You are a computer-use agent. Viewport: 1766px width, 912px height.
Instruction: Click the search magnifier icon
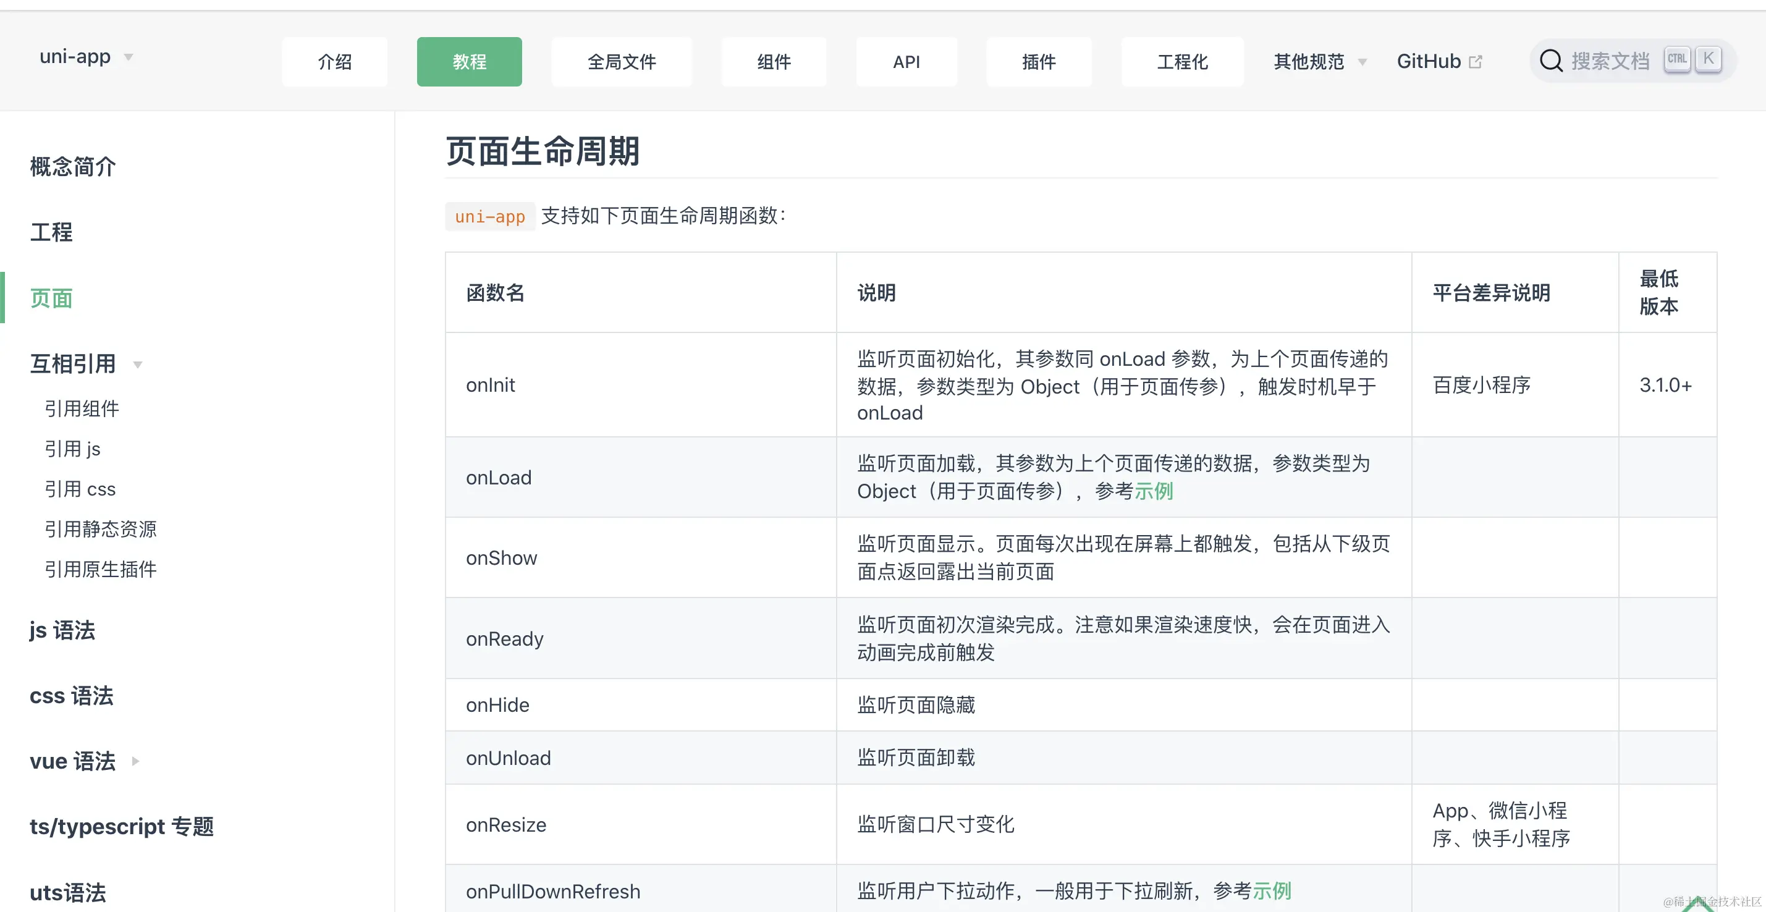click(1551, 61)
